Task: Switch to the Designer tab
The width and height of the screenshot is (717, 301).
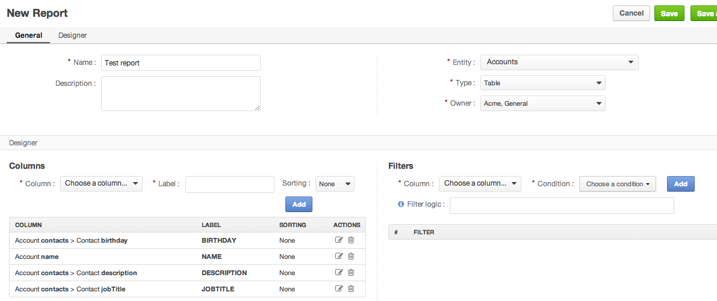Action: click(73, 35)
